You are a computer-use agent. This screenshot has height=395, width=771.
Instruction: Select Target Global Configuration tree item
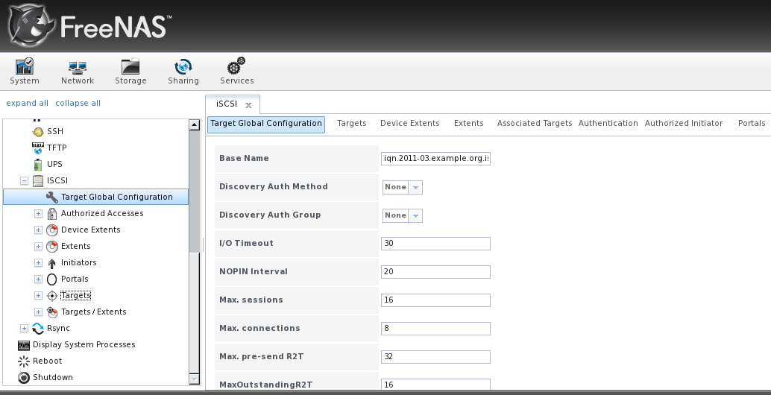tap(96, 197)
